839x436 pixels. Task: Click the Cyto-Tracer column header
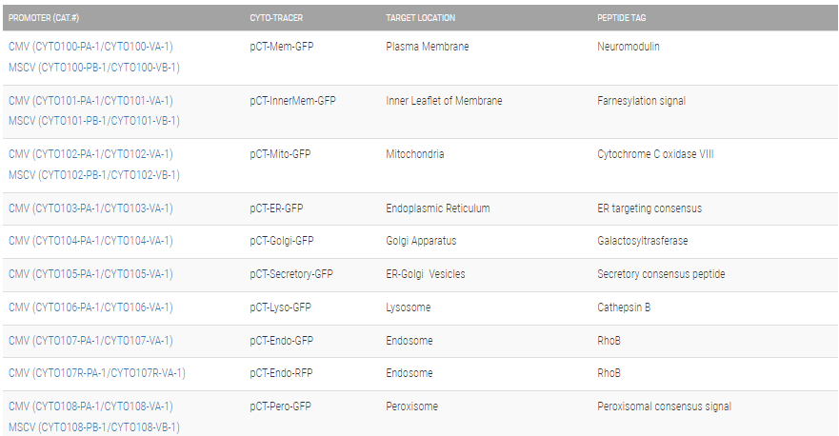tap(274, 18)
